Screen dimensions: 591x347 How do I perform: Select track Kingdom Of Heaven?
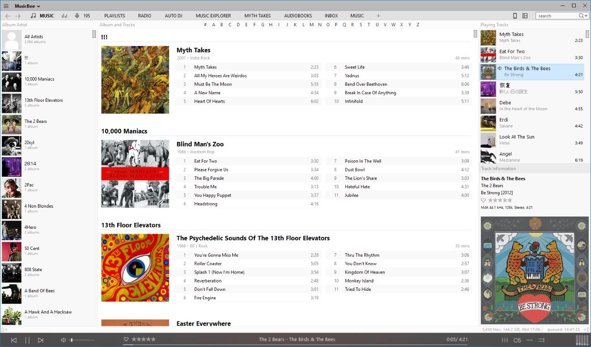click(399, 272)
